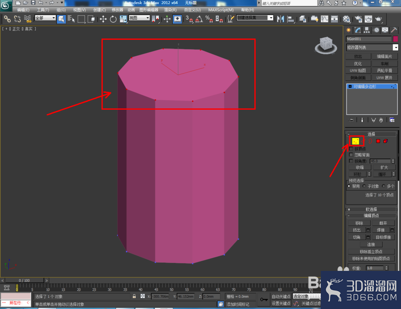The height and width of the screenshot is (309, 401).
Task: Select Vertex sub-object level icon
Action: click(355, 141)
